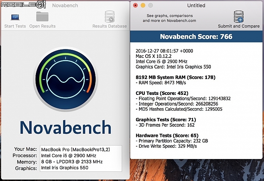Click the large Novabench wordmark
This screenshot has width=264, height=181.
click(66, 127)
